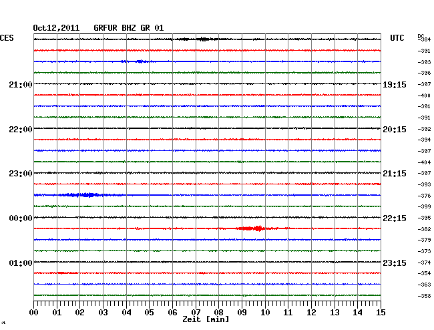Click the DC offset value -358
Viewport: 434px width, 330px height.
click(x=424, y=296)
